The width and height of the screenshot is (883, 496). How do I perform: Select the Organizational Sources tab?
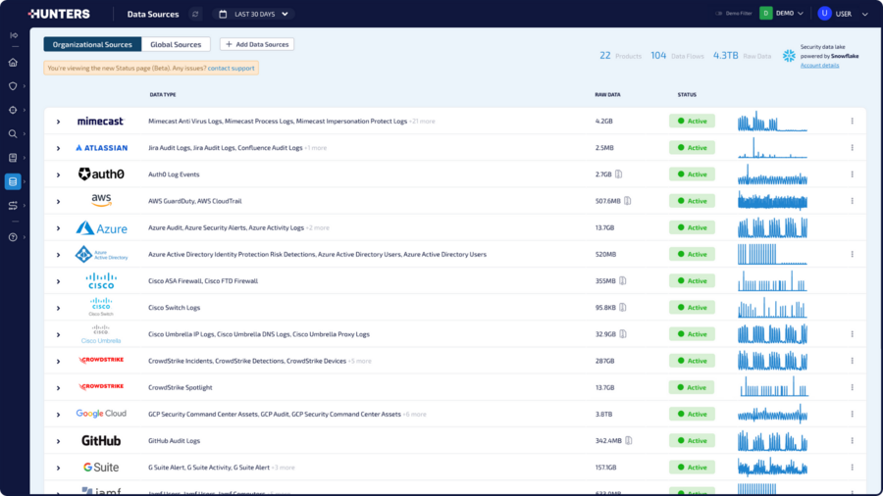92,44
